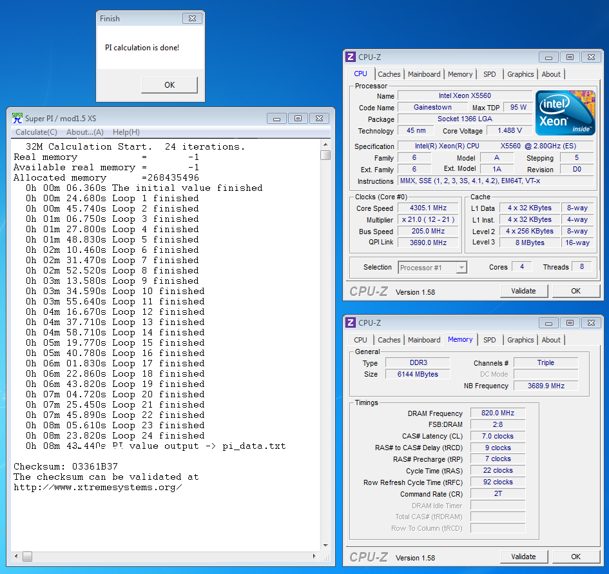Click Validate in lower CPU-Z Memory window
The width and height of the screenshot is (609, 574).
[x=523, y=557]
